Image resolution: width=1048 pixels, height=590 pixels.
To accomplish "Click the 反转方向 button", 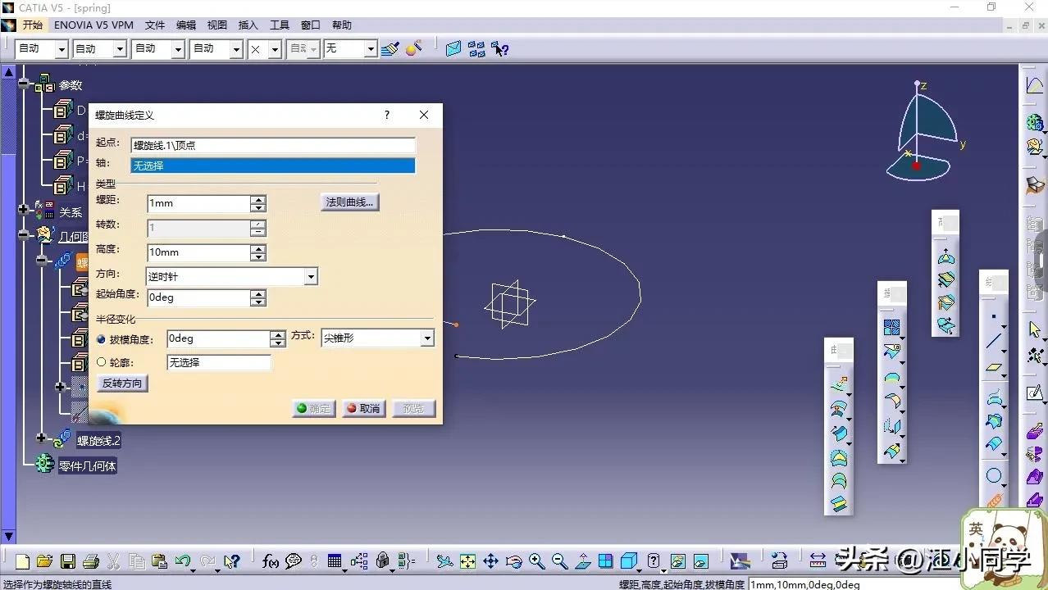I will coord(122,383).
